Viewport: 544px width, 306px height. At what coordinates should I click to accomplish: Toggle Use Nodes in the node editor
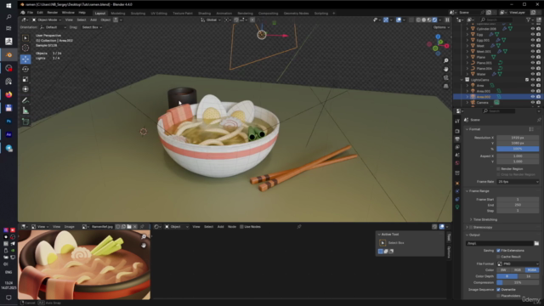click(241, 227)
